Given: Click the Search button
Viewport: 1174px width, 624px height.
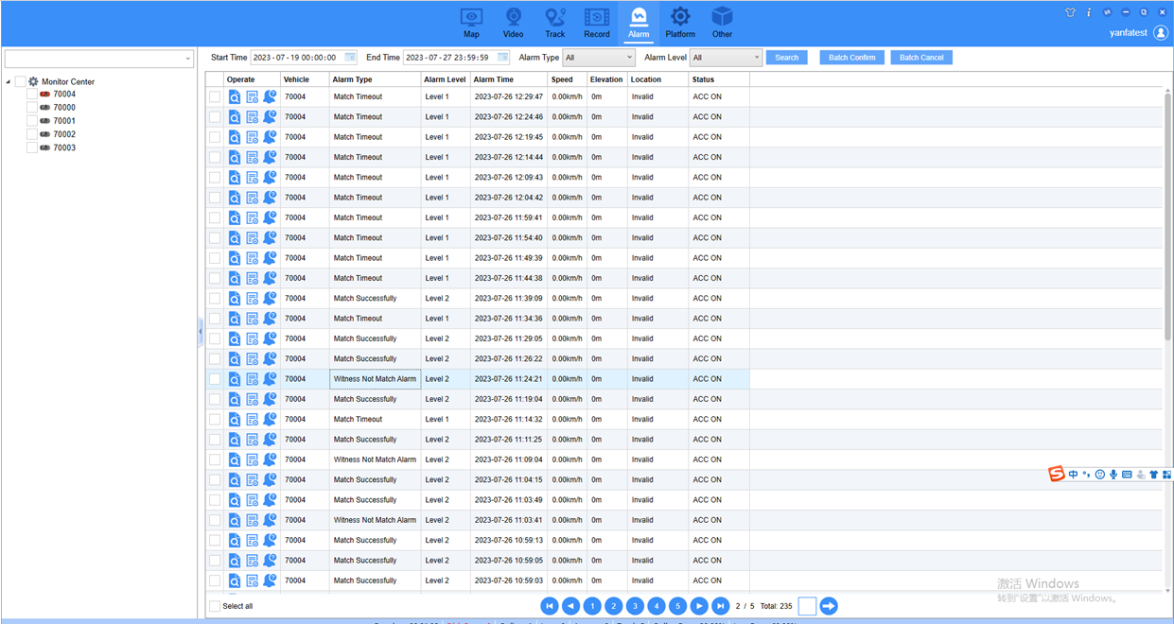Looking at the screenshot, I should point(787,58).
